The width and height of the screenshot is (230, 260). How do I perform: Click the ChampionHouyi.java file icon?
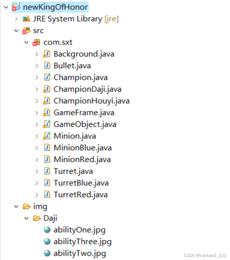(x=47, y=101)
